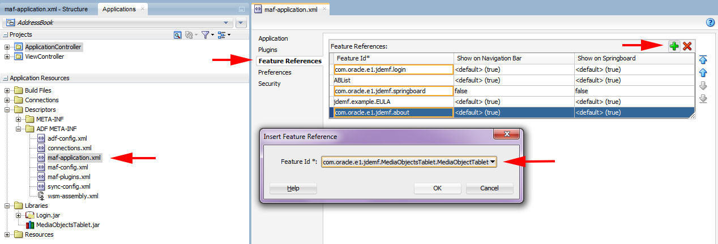
Task: Collapse the ADF META-INF folder
Action: 19,129
